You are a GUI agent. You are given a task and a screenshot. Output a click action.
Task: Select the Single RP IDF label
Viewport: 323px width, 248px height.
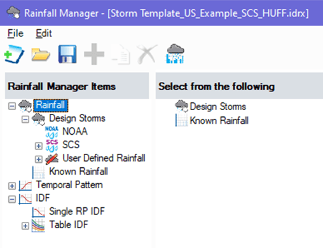tap(77, 212)
